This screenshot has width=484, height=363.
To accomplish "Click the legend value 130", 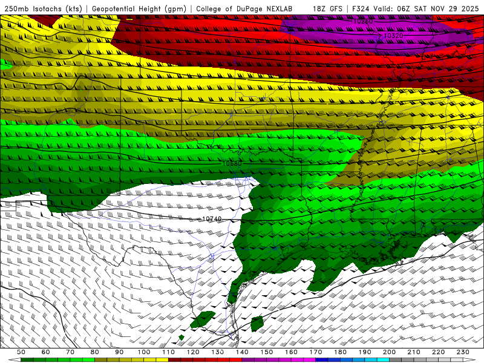I will tap(217, 352).
